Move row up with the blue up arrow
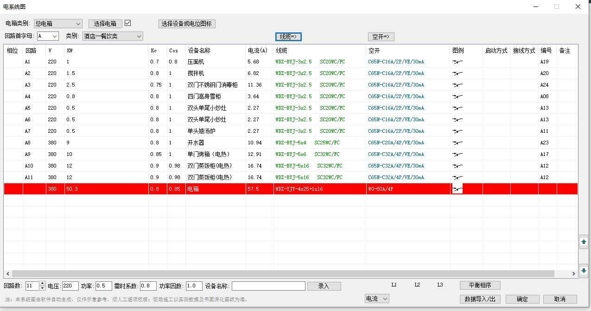This screenshot has width=591, height=311. [584, 242]
